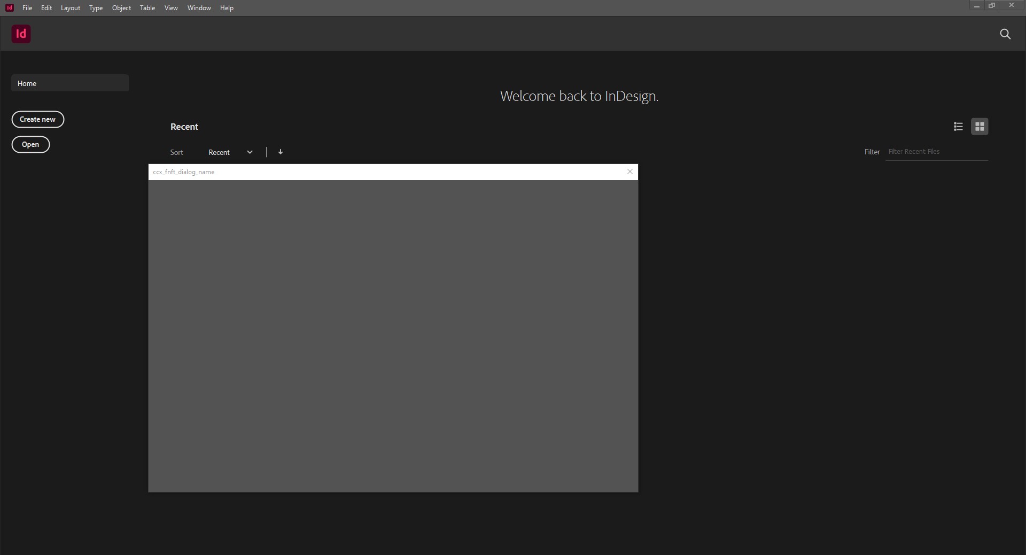This screenshot has width=1026, height=555.
Task: Open the View menu
Action: click(171, 8)
